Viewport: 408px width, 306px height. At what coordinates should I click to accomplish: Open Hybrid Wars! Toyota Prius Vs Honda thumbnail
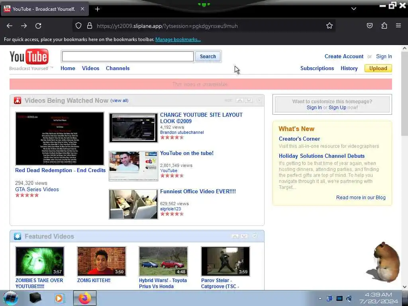(163, 261)
